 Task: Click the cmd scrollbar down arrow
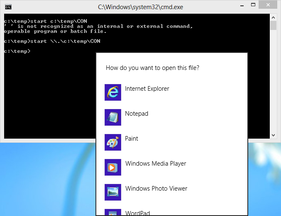(273, 135)
